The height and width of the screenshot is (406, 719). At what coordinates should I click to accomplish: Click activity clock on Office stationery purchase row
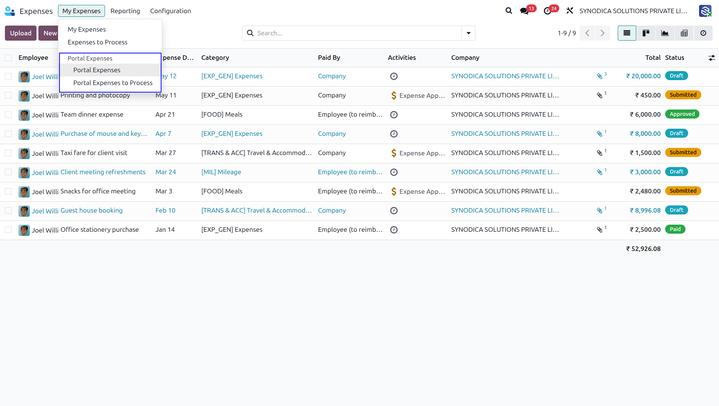click(x=394, y=230)
